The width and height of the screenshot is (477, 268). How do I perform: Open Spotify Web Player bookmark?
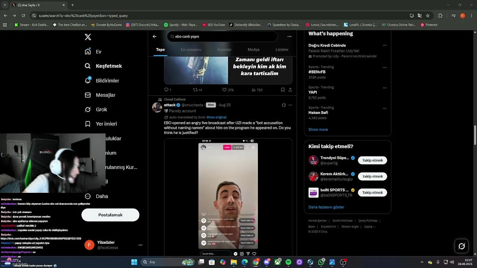click(x=181, y=25)
